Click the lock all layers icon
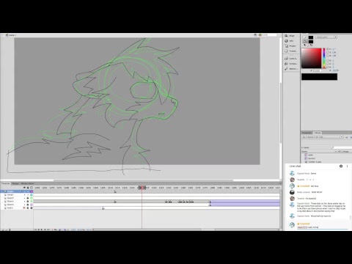This screenshot has width=352, height=264. (28, 188)
